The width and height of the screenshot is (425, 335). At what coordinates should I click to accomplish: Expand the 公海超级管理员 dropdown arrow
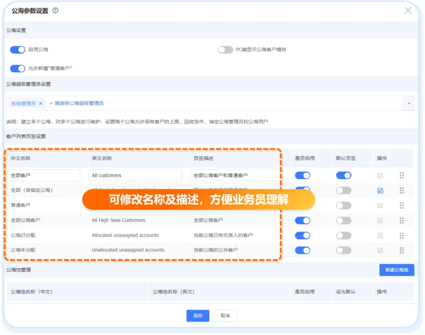pyautogui.click(x=408, y=104)
